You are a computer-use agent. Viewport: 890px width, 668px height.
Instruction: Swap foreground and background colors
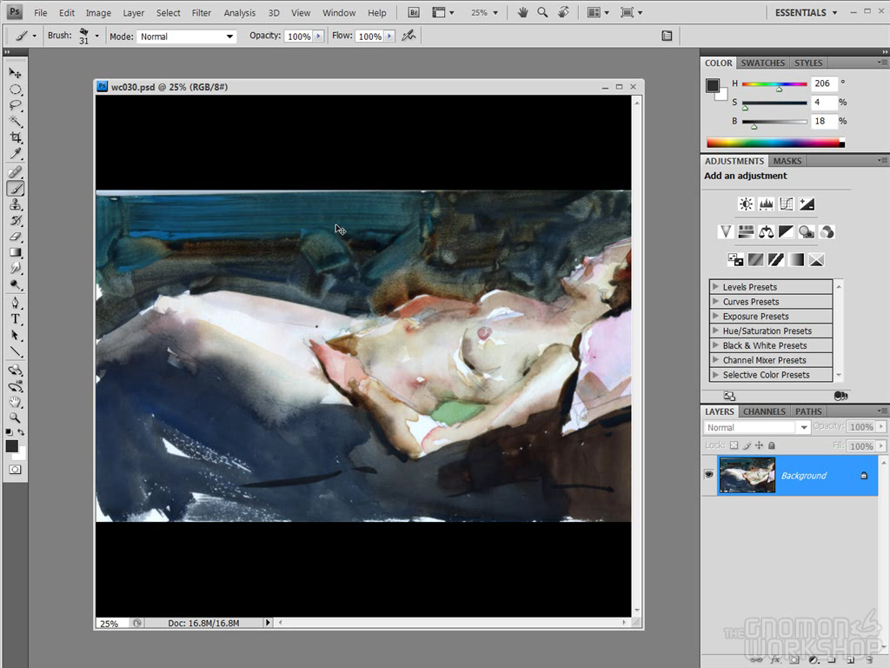coord(21,432)
